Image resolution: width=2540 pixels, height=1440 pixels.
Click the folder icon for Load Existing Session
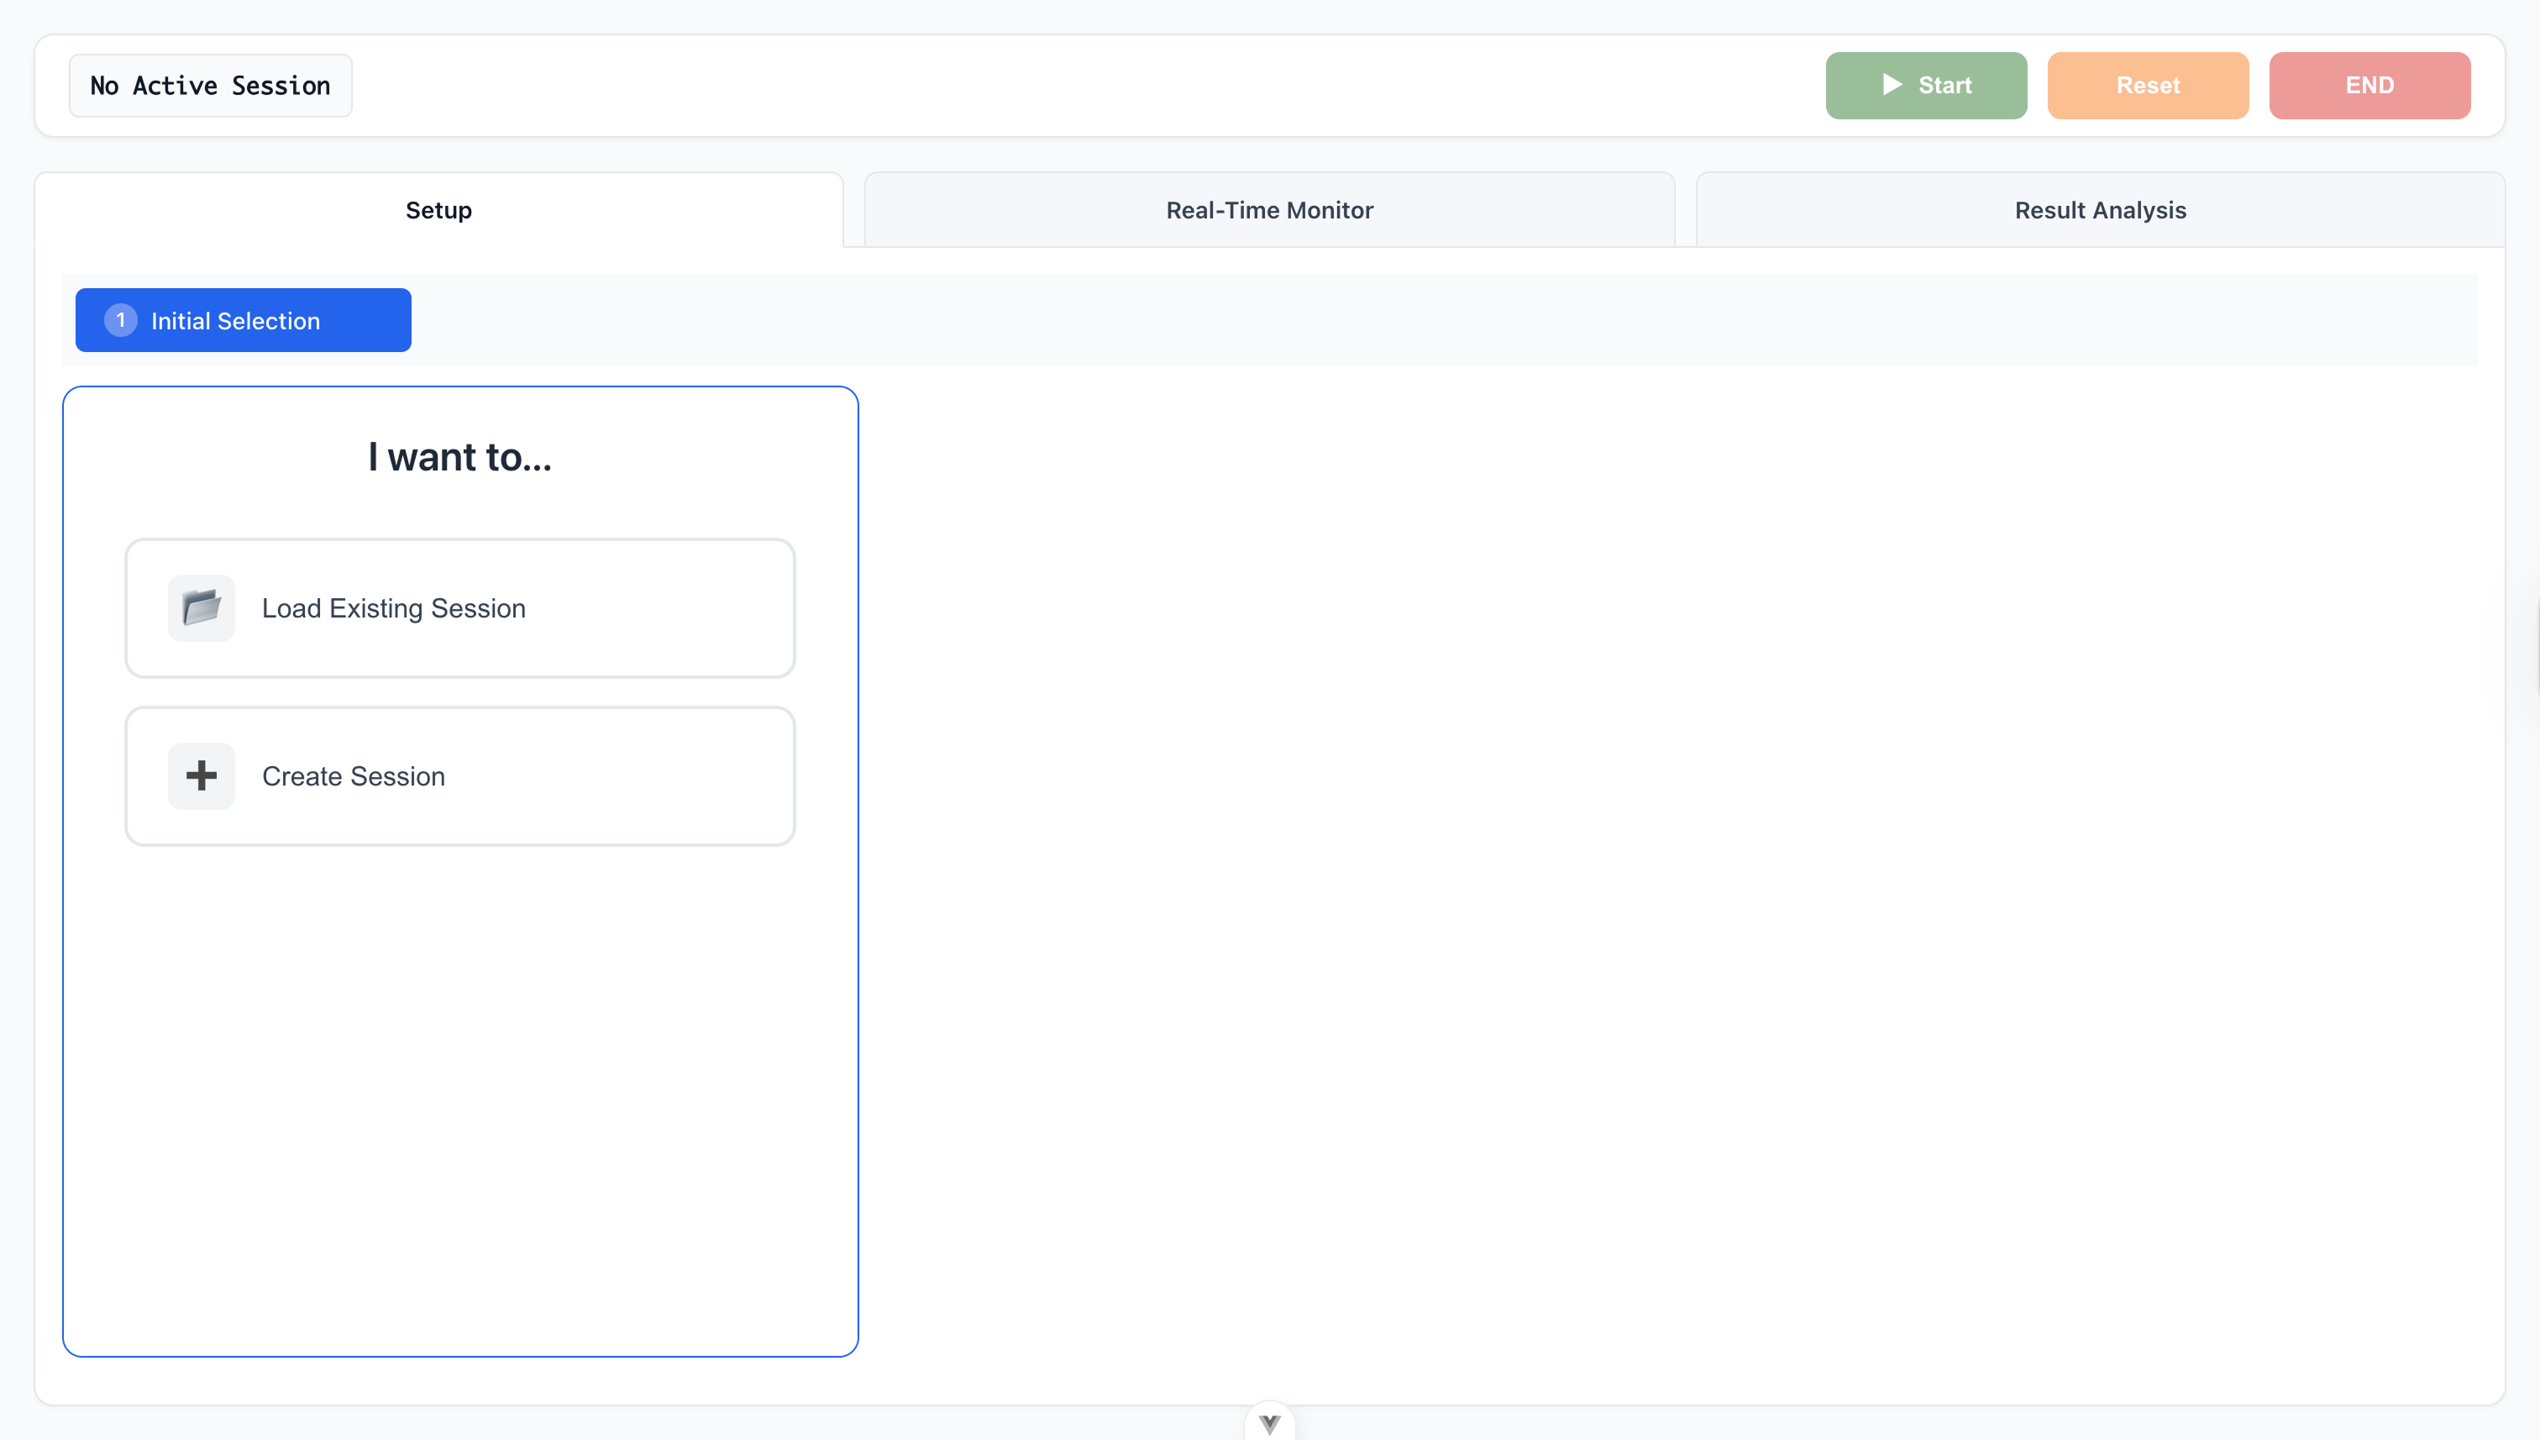click(x=201, y=608)
